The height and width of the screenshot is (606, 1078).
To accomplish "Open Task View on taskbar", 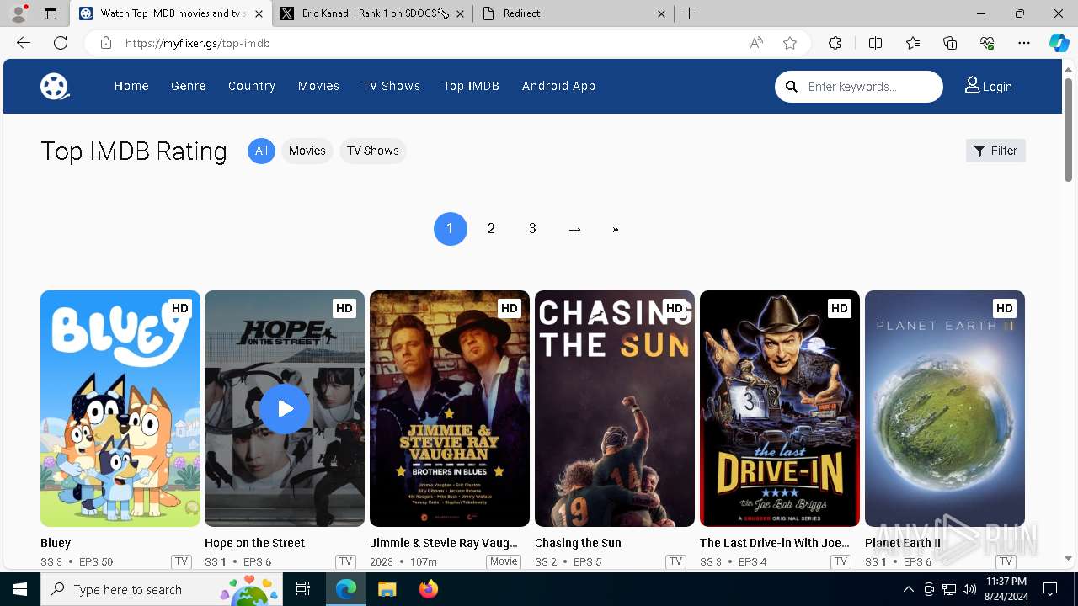I will 303,589.
